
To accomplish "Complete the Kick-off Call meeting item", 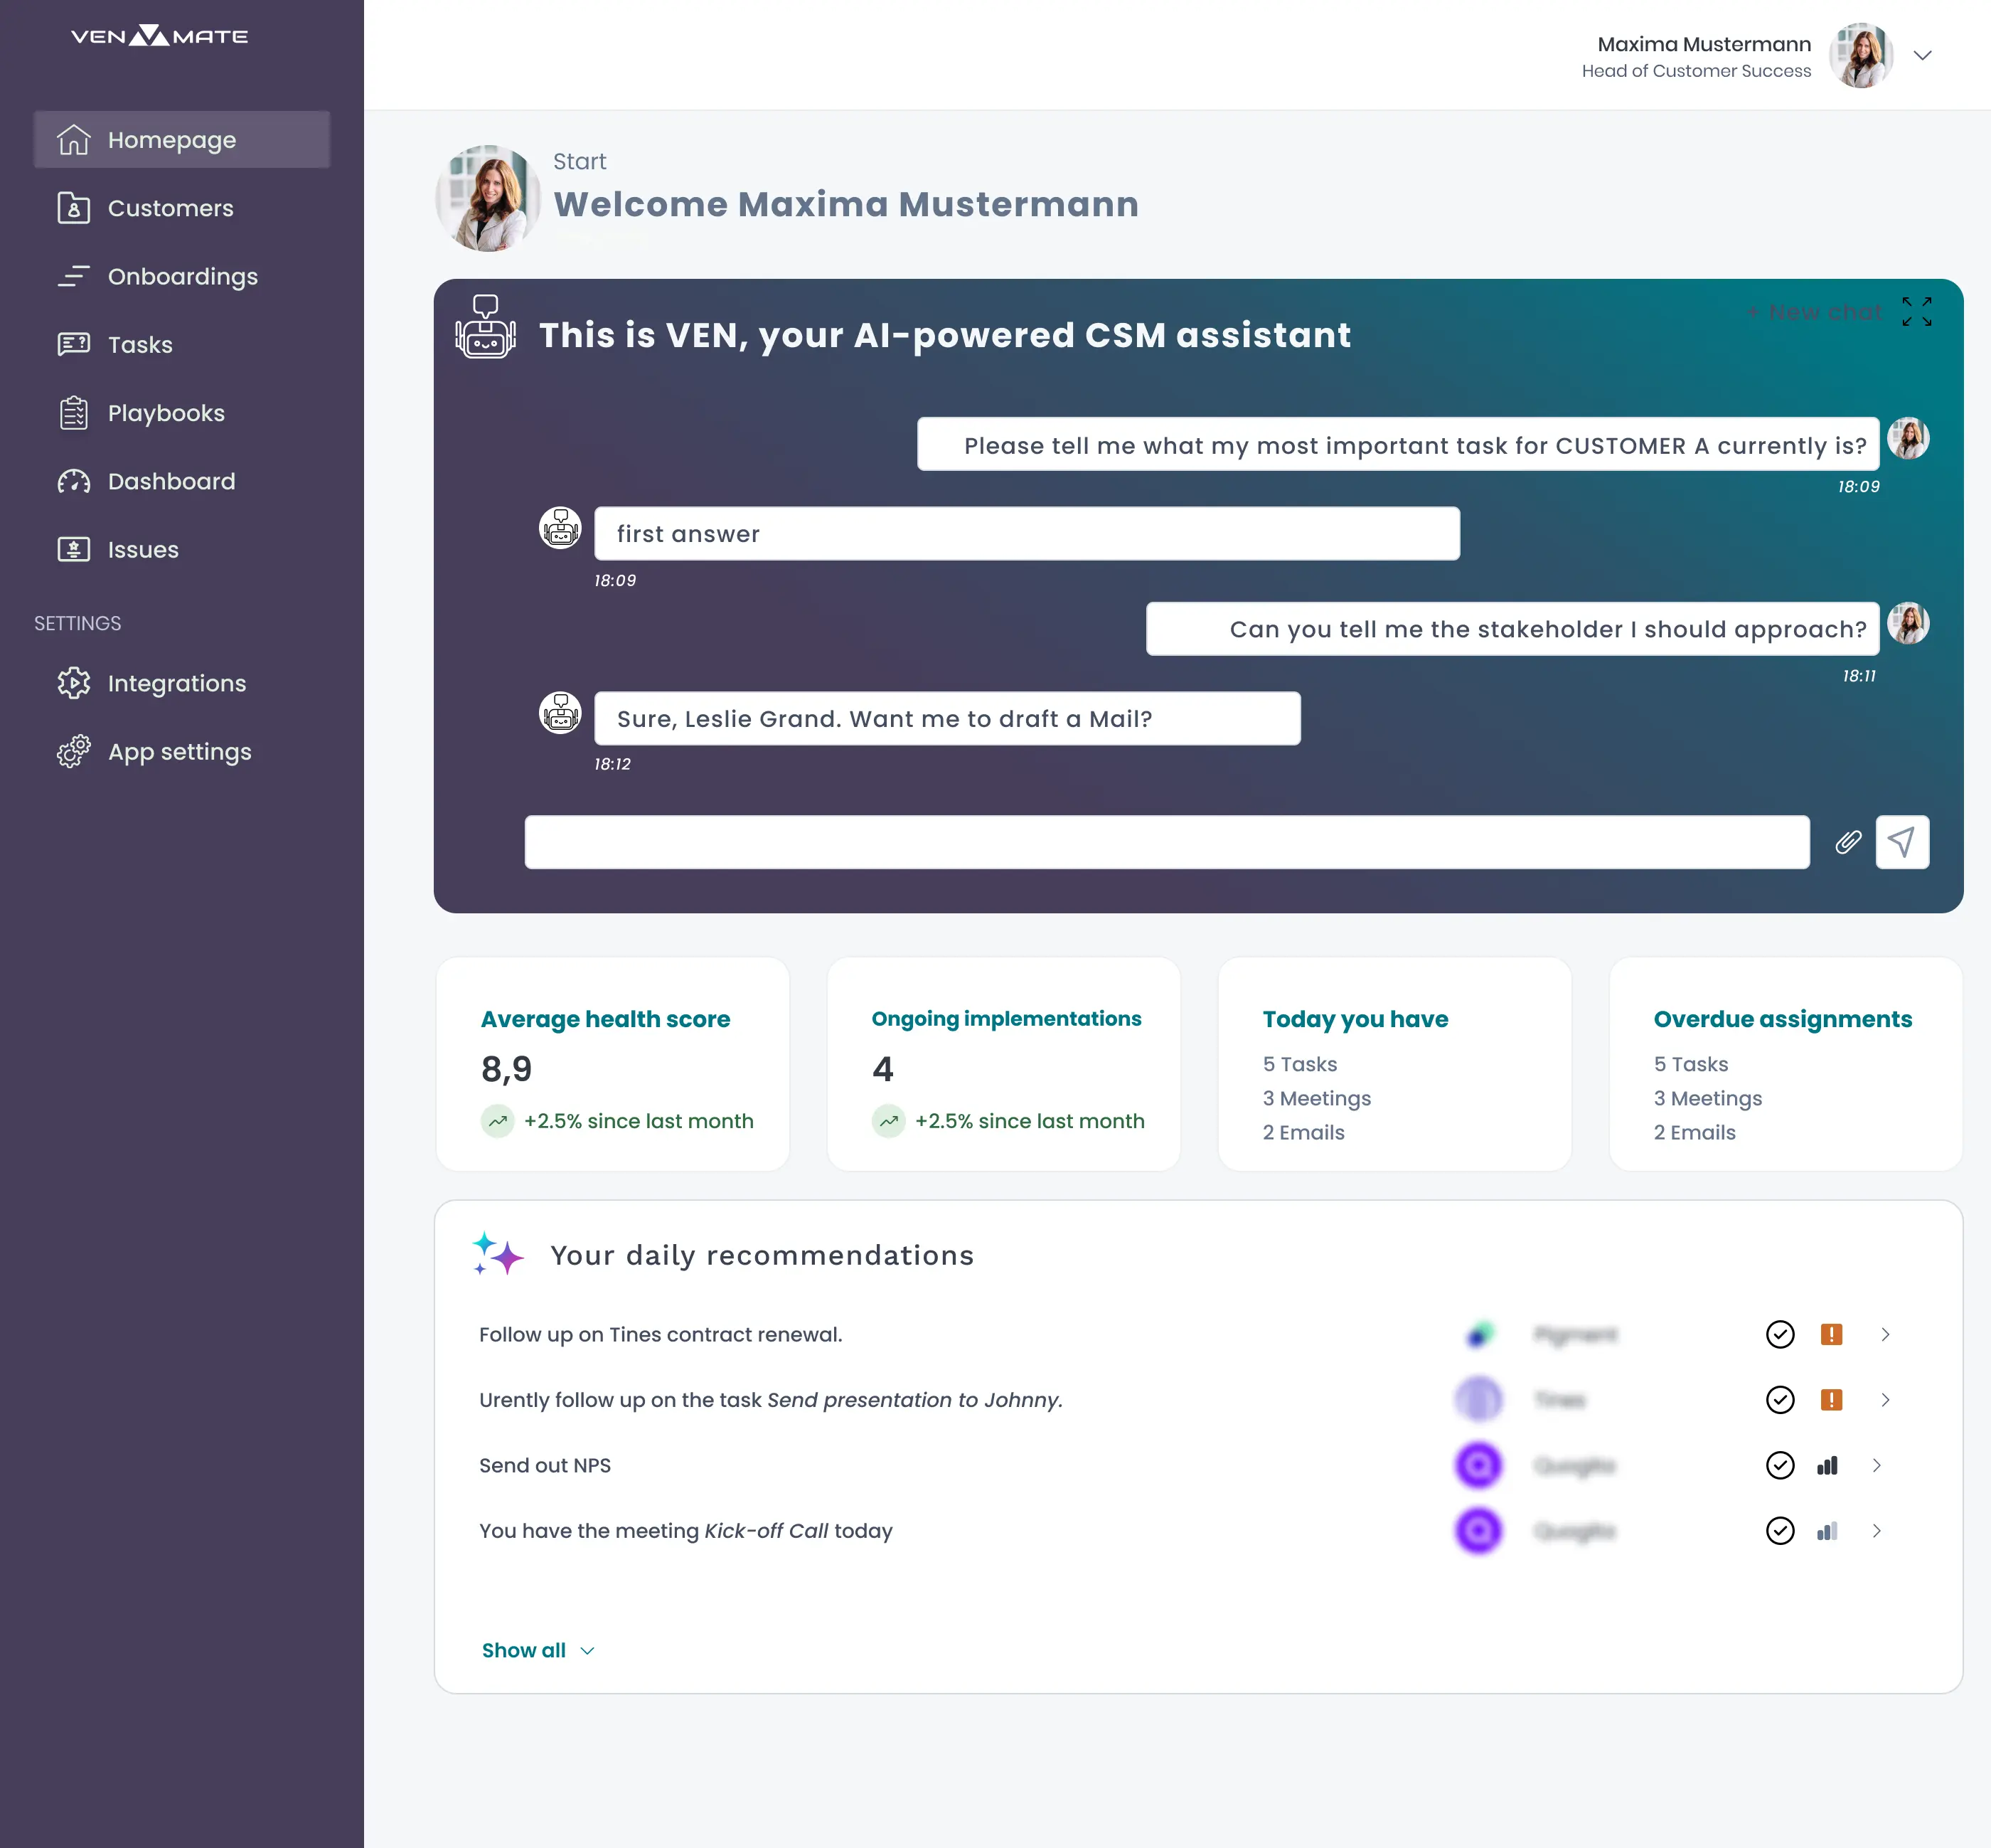I will pos(1781,1531).
